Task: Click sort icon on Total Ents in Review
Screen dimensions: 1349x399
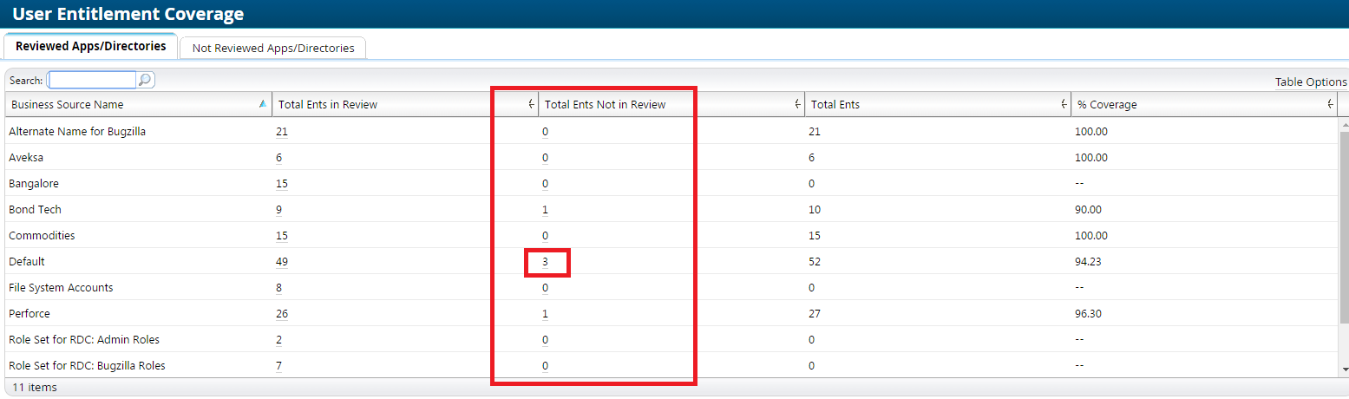Action: tap(531, 104)
